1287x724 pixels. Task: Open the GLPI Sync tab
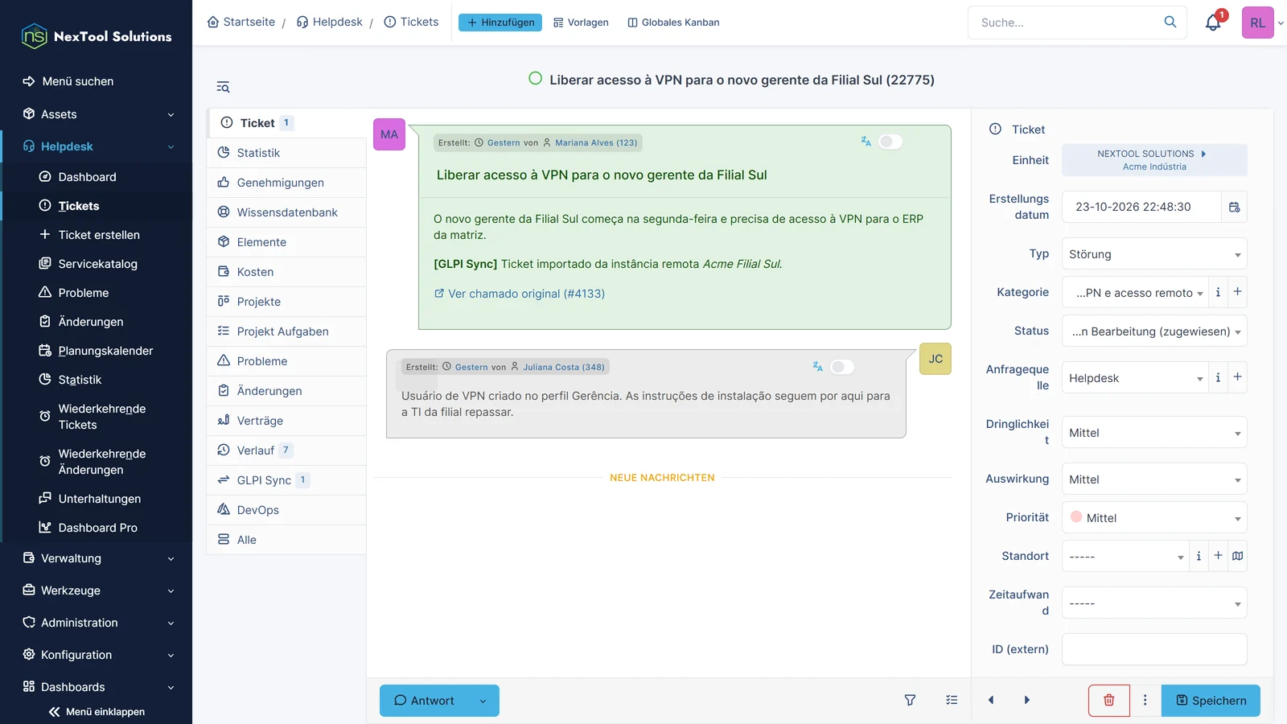point(286,480)
